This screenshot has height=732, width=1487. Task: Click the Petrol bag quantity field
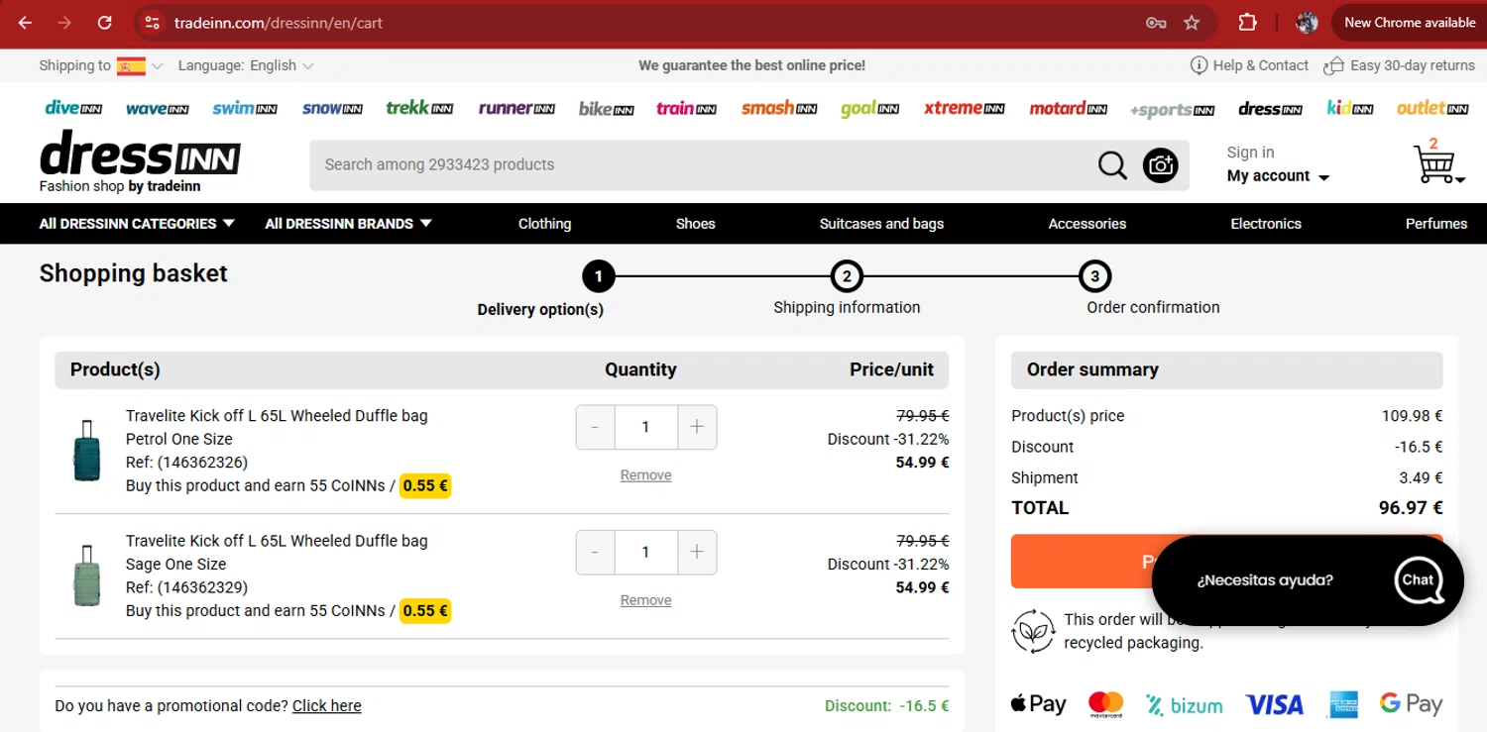(x=646, y=427)
